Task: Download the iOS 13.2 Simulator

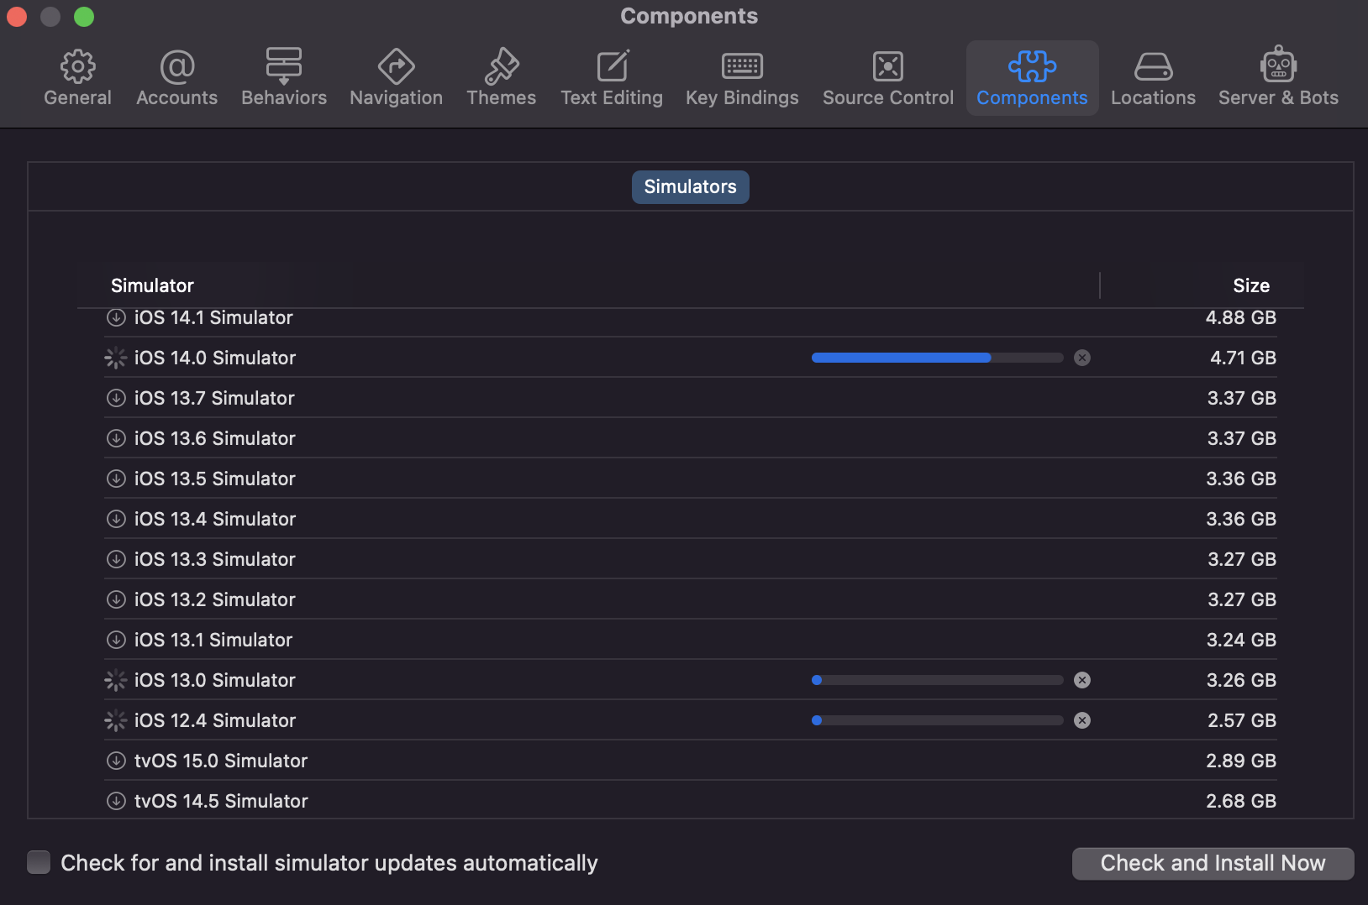Action: [x=116, y=599]
